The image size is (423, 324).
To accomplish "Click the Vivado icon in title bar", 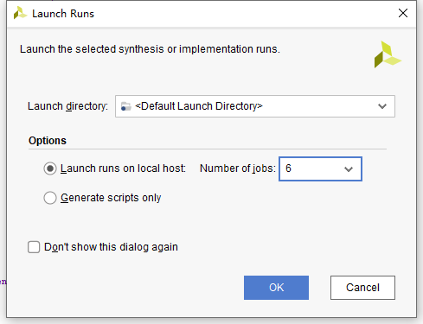I will pyautogui.click(x=20, y=13).
